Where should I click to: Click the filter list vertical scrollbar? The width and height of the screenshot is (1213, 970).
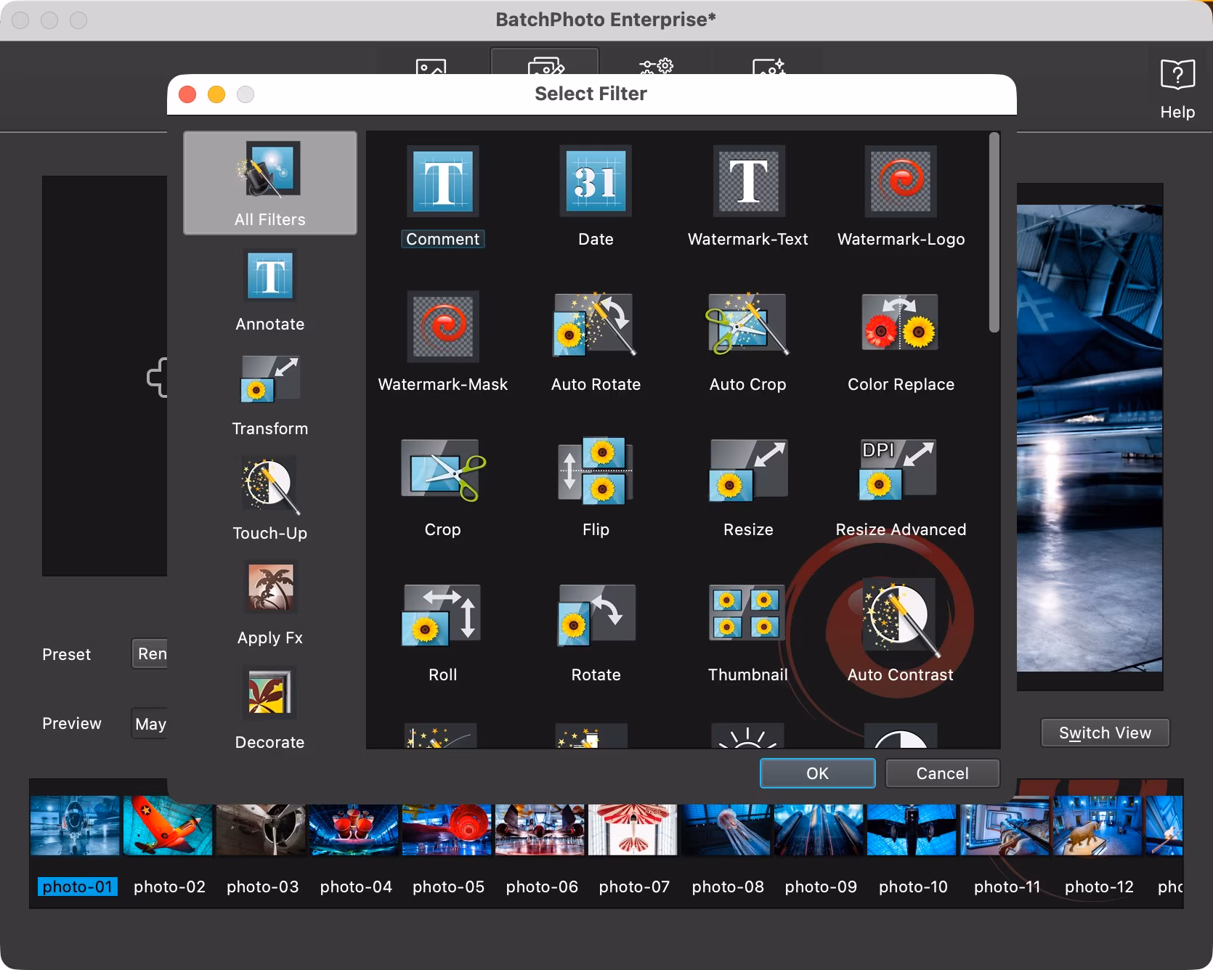coord(994,232)
